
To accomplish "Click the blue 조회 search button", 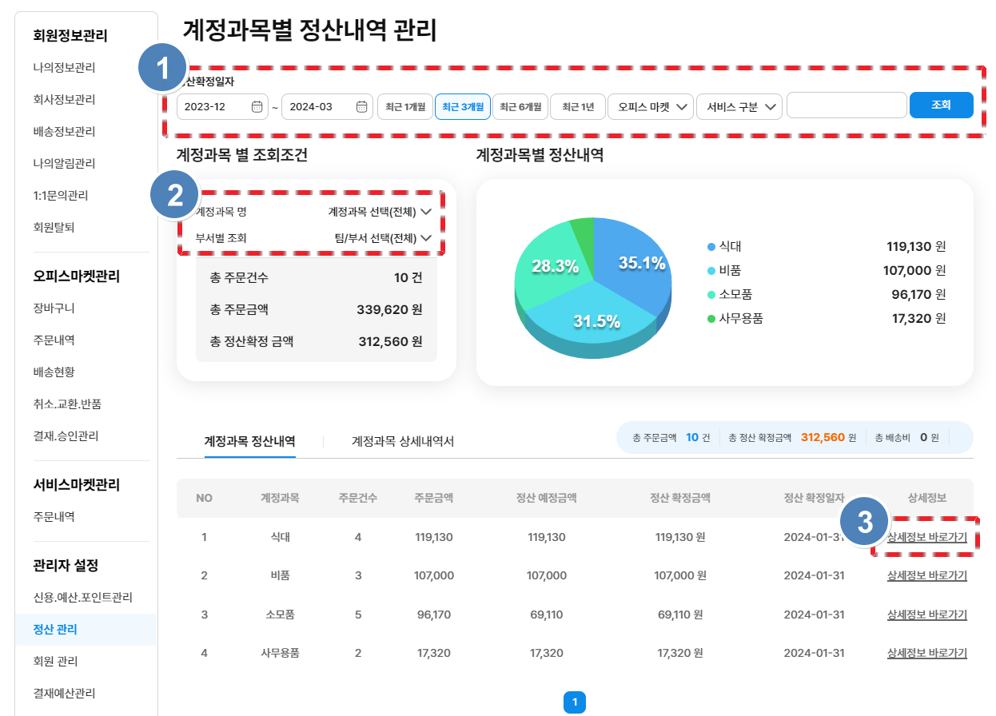I will click(941, 105).
